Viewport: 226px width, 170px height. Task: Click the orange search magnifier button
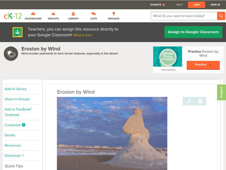coord(221,16)
